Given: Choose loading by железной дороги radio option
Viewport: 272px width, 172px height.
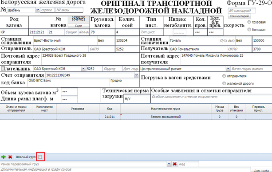Looking at the screenshot, I should click(x=224, y=83).
